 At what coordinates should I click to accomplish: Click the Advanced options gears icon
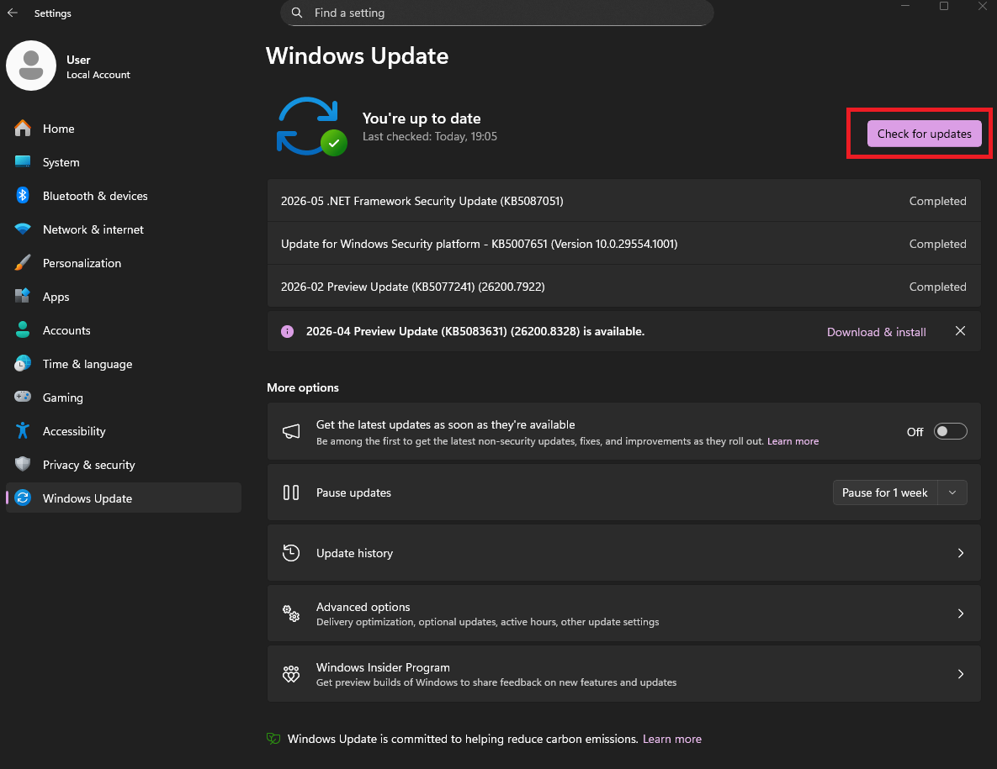pyautogui.click(x=291, y=614)
